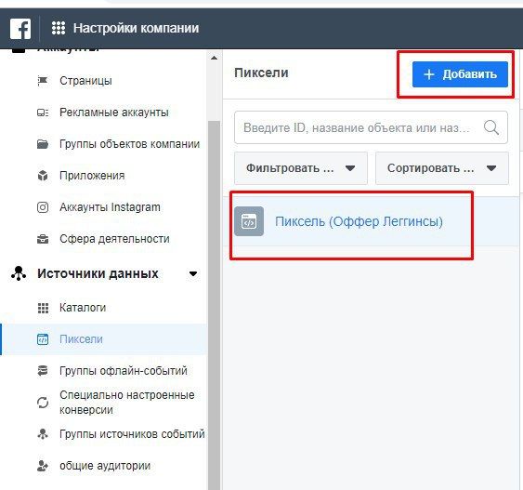This screenshot has height=490, width=523.
Task: Open the nine-dot apps grid menu
Action: point(59,28)
